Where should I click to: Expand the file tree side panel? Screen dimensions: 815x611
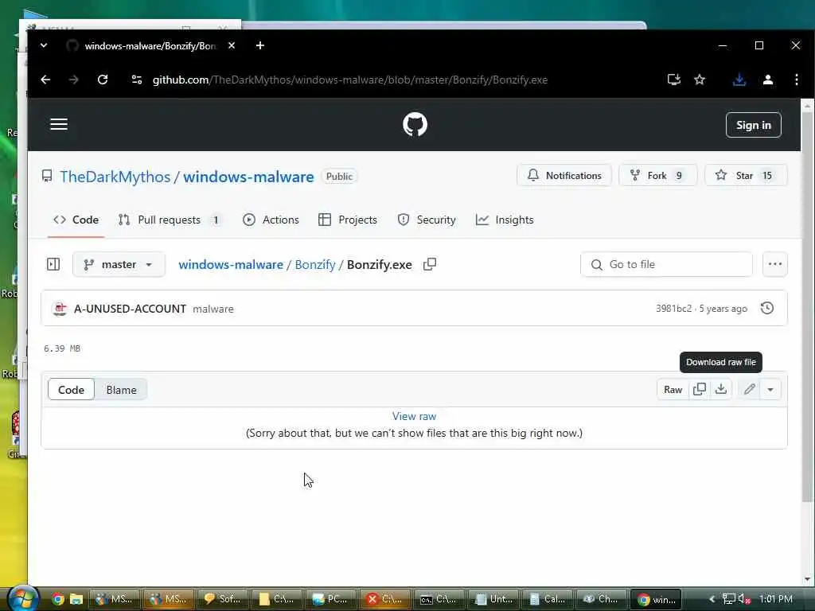tap(53, 264)
